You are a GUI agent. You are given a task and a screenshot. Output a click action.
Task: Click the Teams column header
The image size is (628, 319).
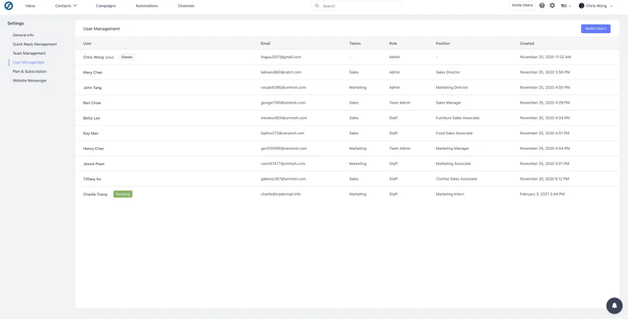355,44
